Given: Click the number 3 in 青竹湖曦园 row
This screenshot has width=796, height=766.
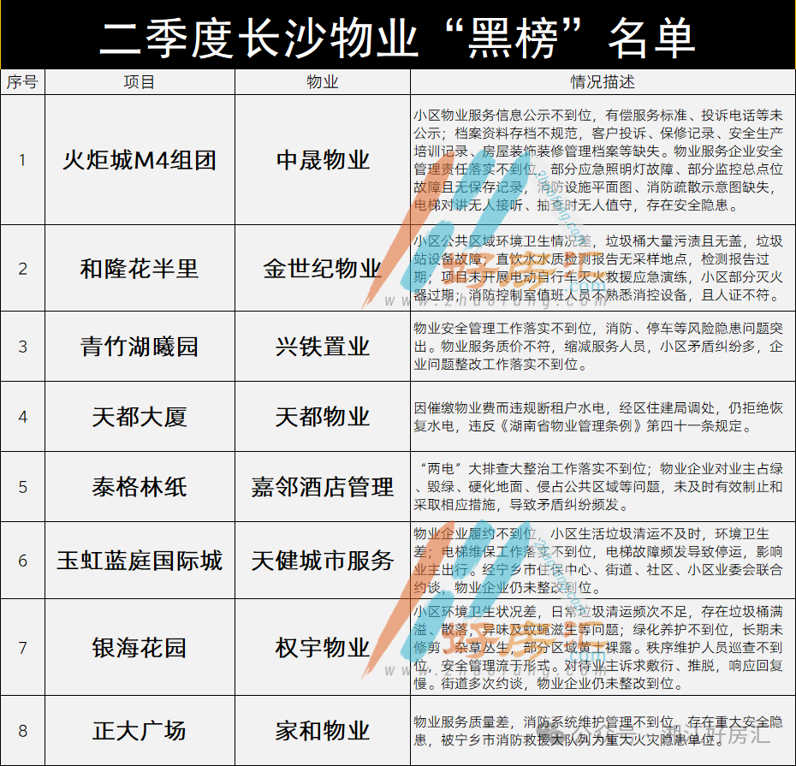Looking at the screenshot, I should 22,347.
